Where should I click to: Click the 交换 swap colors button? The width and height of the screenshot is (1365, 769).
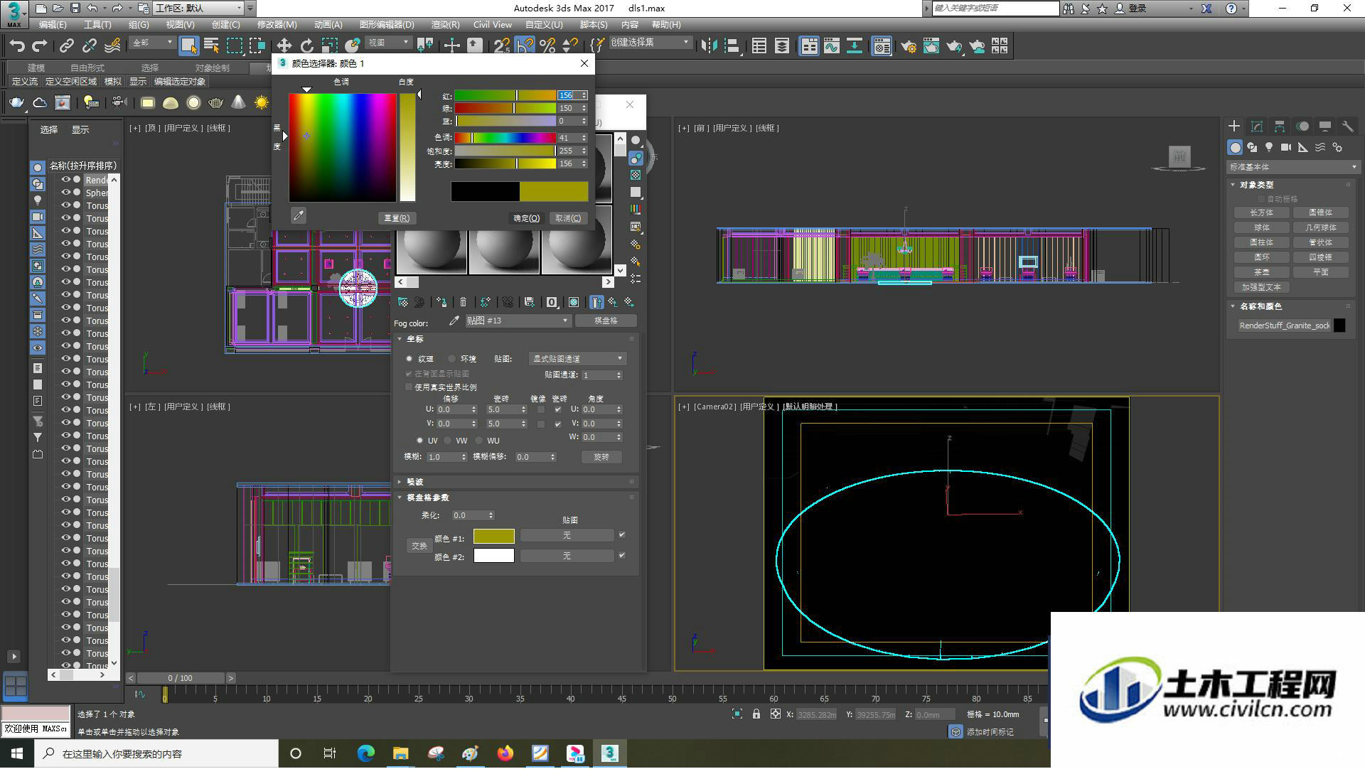419,547
